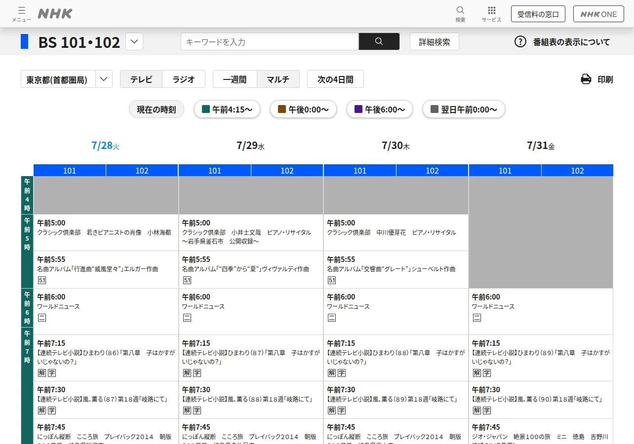Click the 番組表の表示について link text
This screenshot has height=444, width=634.
pos(572,42)
